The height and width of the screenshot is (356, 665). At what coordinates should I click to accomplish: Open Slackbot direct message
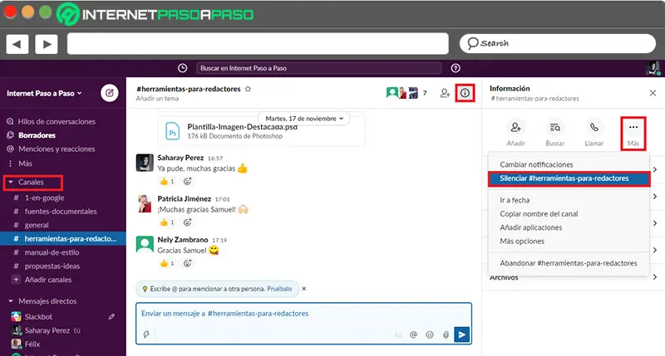(x=38, y=317)
